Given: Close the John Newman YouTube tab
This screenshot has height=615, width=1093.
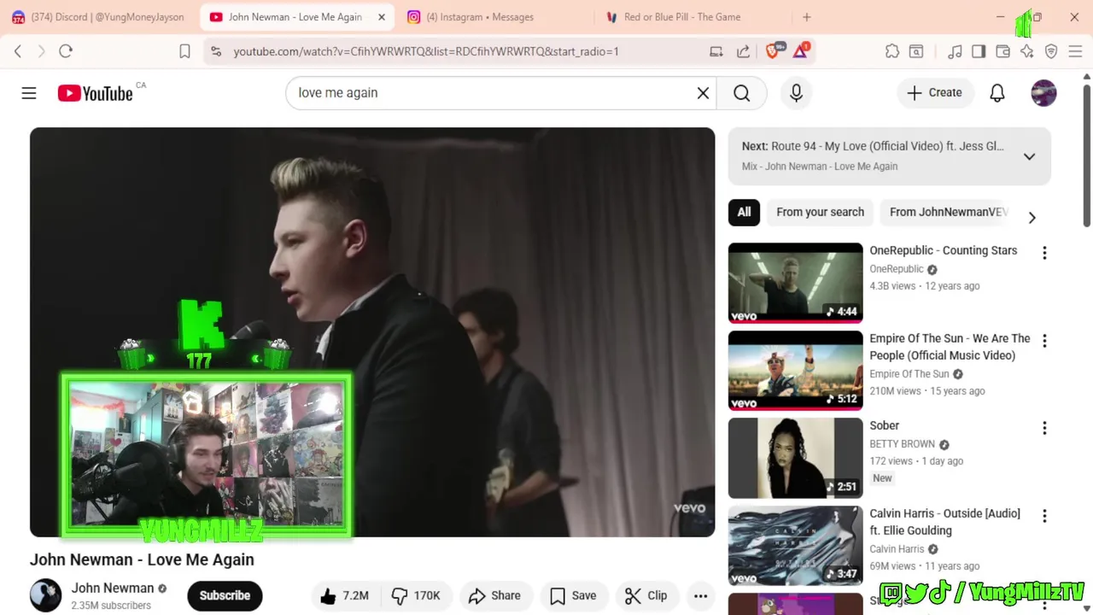Looking at the screenshot, I should (x=382, y=17).
